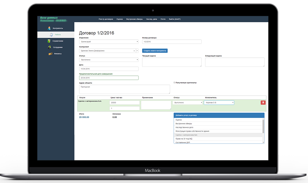The image size is (308, 183).
Task: Open Наслед. дела menu item
Action: (151, 19)
